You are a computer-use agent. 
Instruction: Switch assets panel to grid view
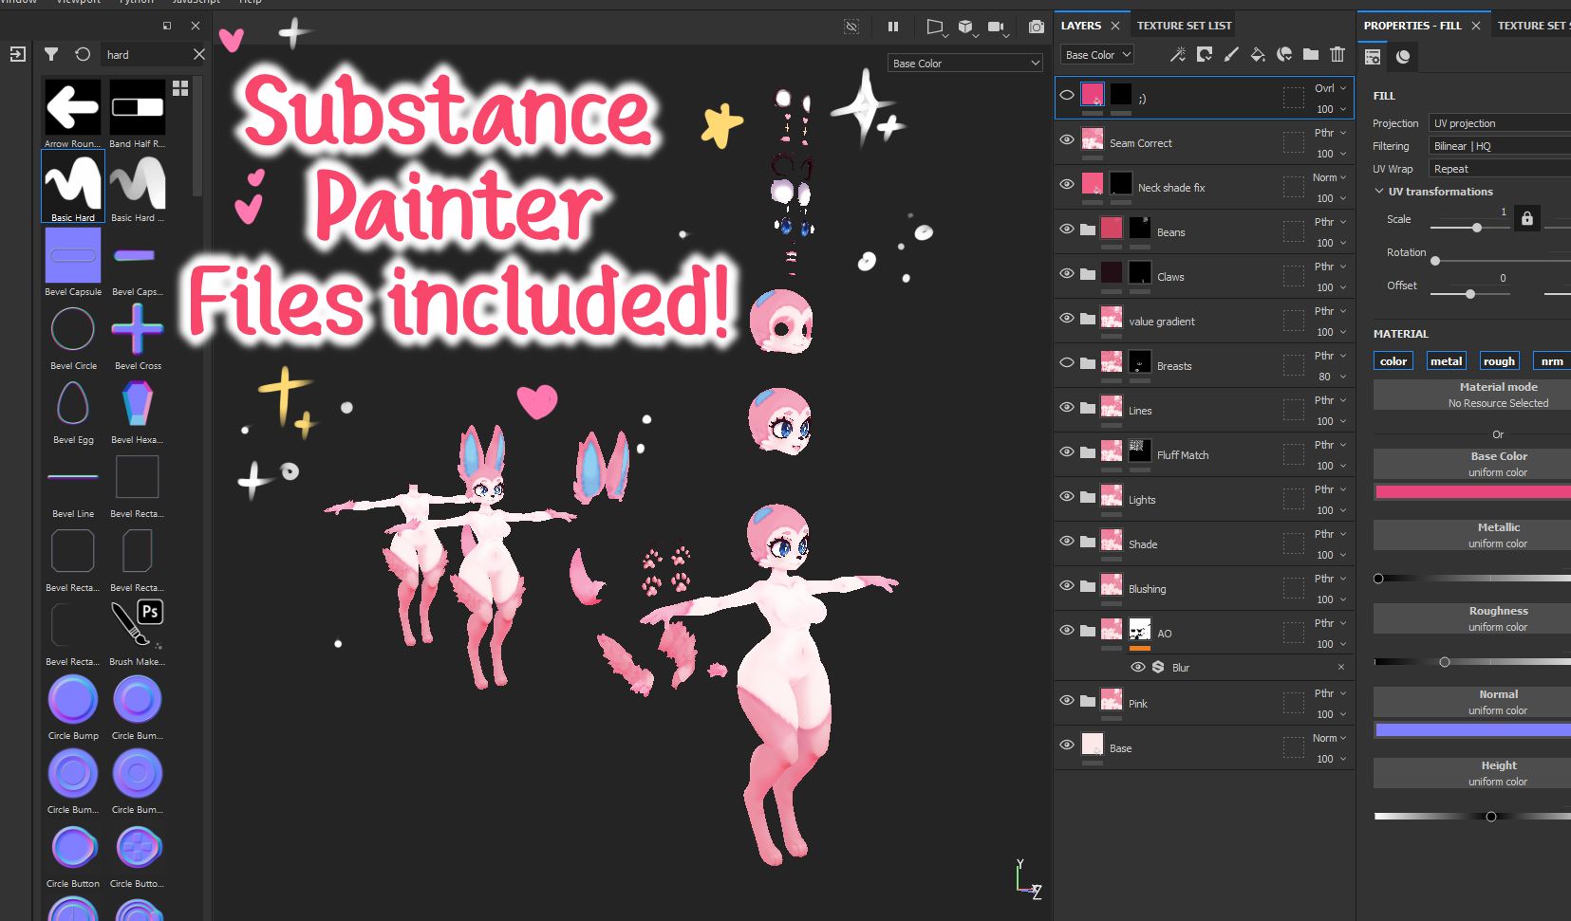(180, 88)
